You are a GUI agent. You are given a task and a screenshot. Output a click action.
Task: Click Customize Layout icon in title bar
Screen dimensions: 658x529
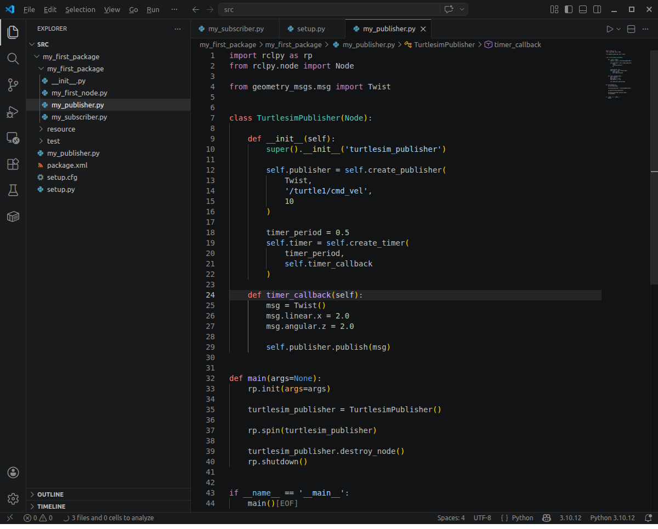click(554, 9)
